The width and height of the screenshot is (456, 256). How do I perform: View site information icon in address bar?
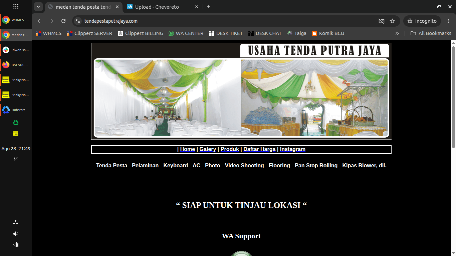[78, 21]
